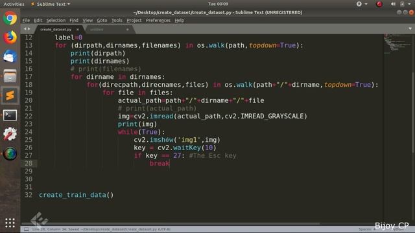The width and height of the screenshot is (415, 233).
Task: Open the Terminal from the dock
Action: pos(10,115)
